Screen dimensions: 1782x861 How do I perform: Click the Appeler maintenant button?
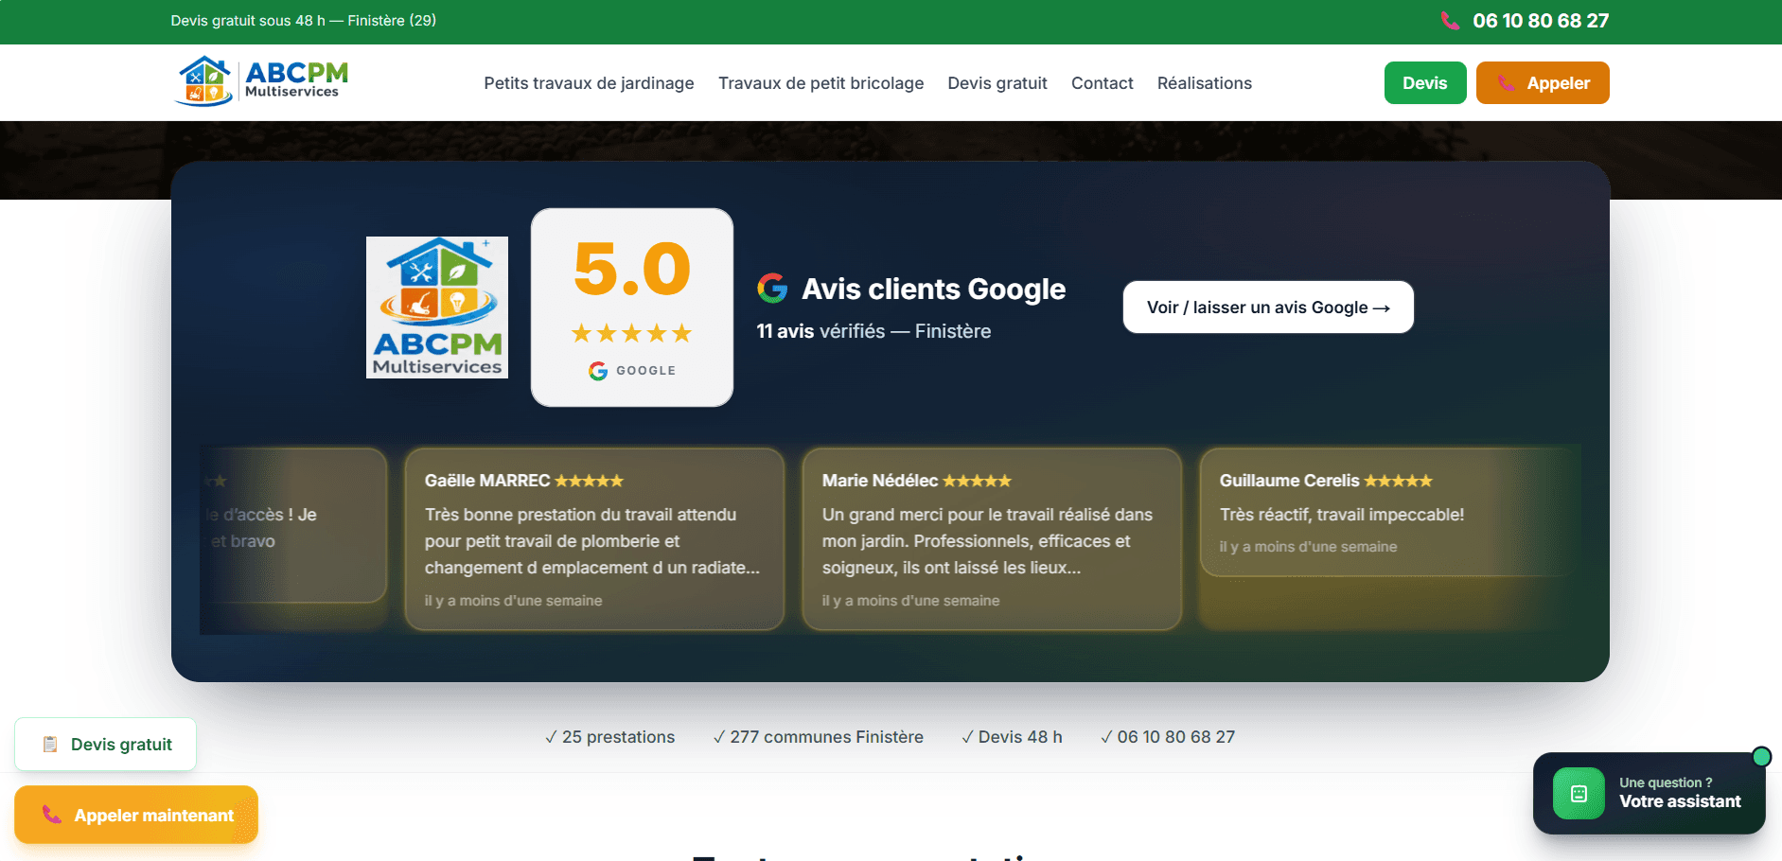(136, 815)
